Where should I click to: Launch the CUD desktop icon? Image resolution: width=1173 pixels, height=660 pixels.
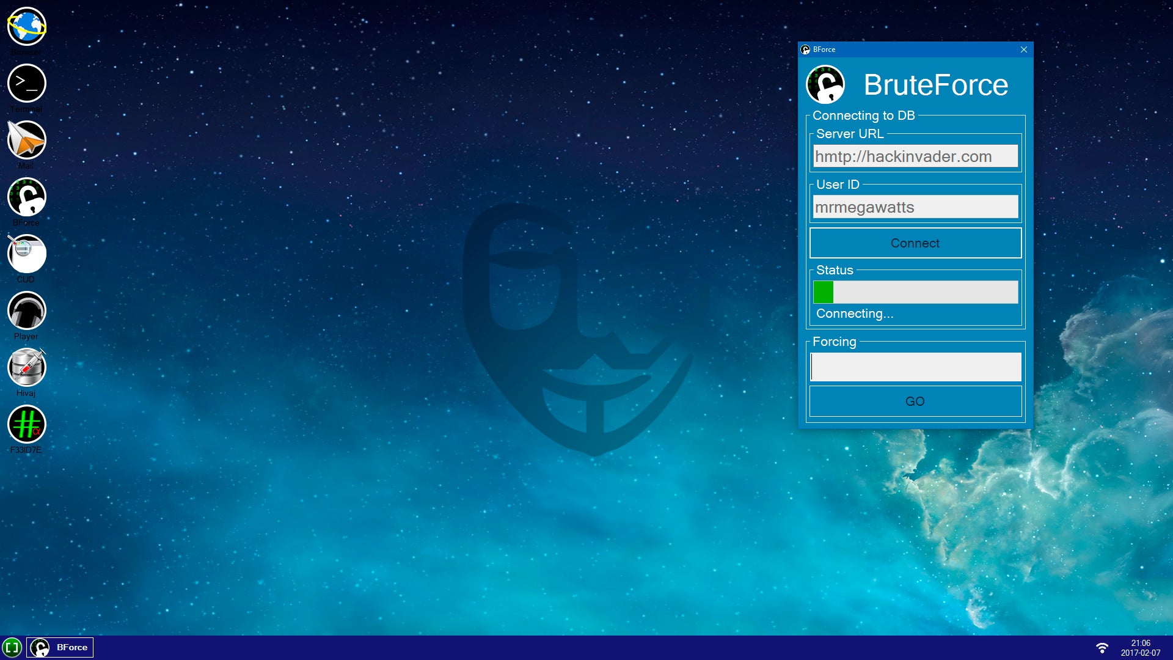tap(26, 254)
